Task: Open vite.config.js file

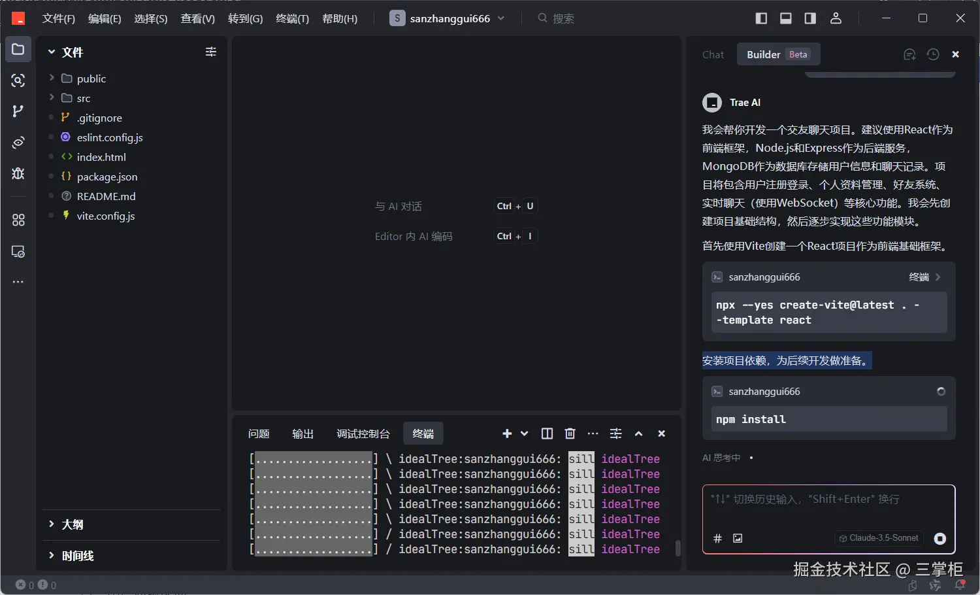Action: [x=106, y=216]
